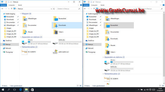The image size is (165, 92).
Task: Click OS (C:) capacity bar in left window
Action: click(x=39, y=42)
